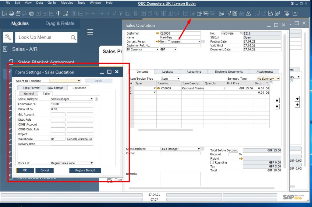
Task: Click the orange link arrow next to Customer
Action: 158,33
